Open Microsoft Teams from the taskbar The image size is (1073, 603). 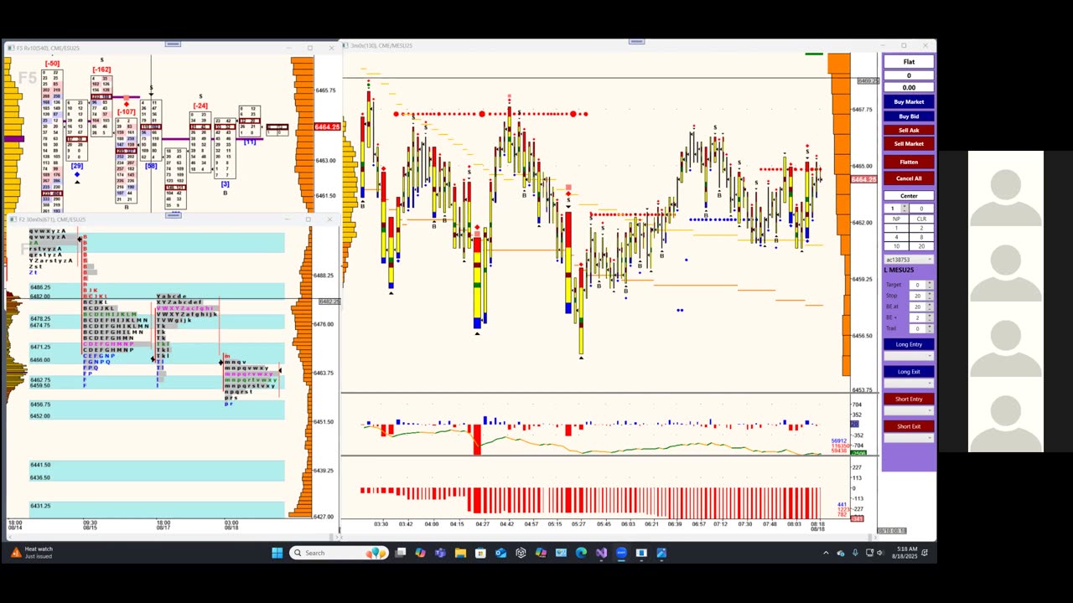(x=440, y=553)
